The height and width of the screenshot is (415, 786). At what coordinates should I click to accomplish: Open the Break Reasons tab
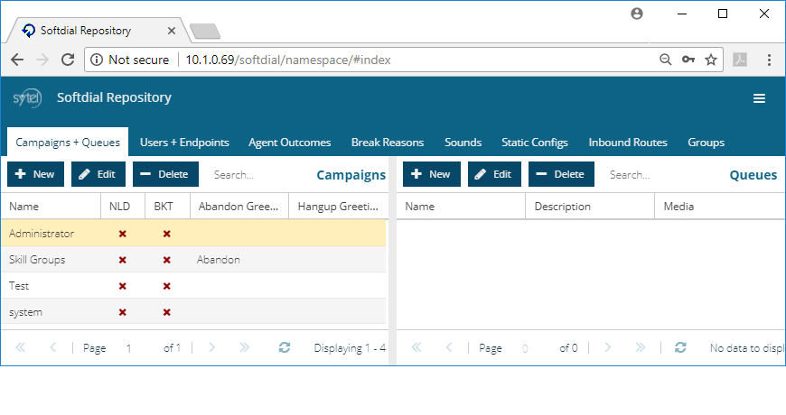388,143
